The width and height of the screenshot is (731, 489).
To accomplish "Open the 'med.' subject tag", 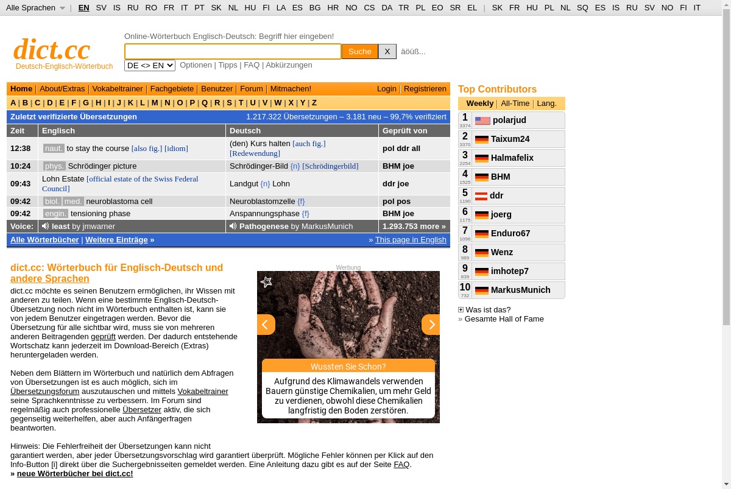I will [x=73, y=202].
